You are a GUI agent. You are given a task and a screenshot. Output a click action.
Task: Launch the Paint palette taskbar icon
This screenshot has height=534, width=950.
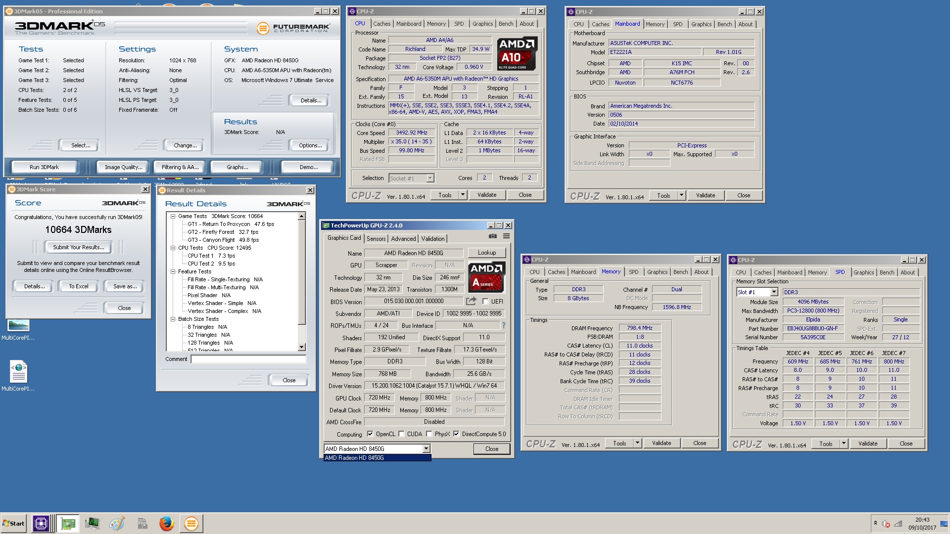pyautogui.click(x=117, y=523)
